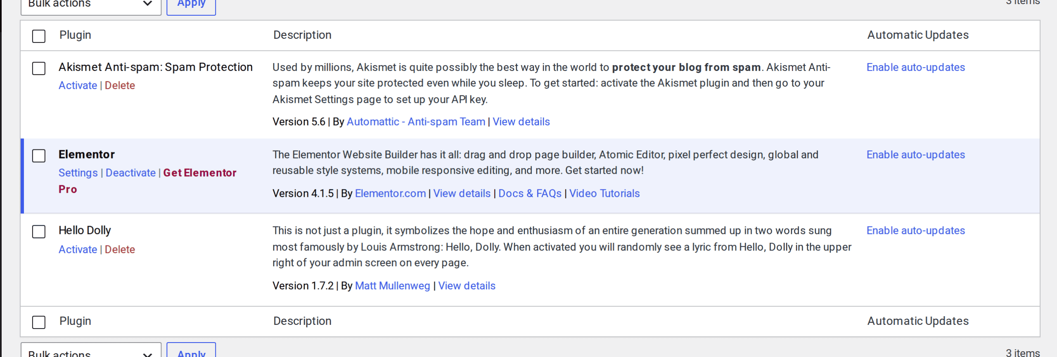Open Elementor Docs & FAQs link
This screenshot has width=1057, height=357.
pyautogui.click(x=530, y=194)
